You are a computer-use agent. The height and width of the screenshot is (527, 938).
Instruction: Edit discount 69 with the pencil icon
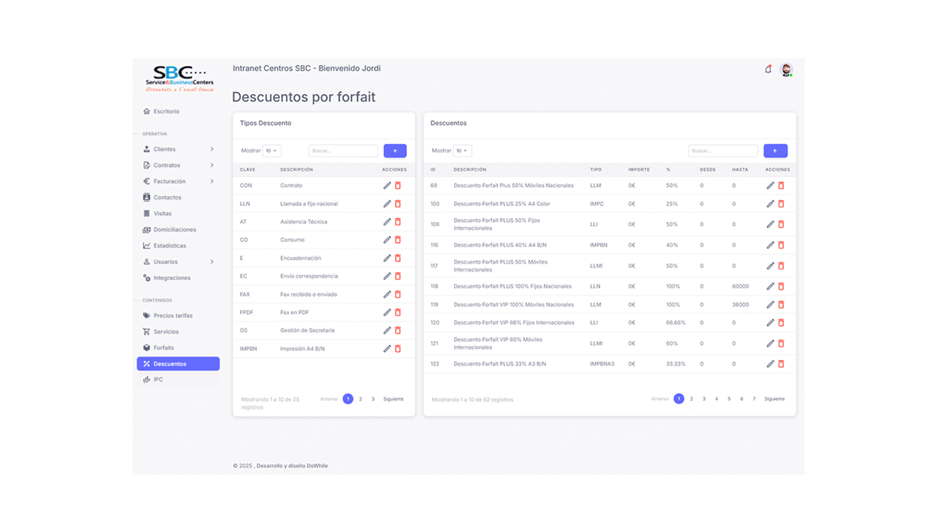(769, 185)
